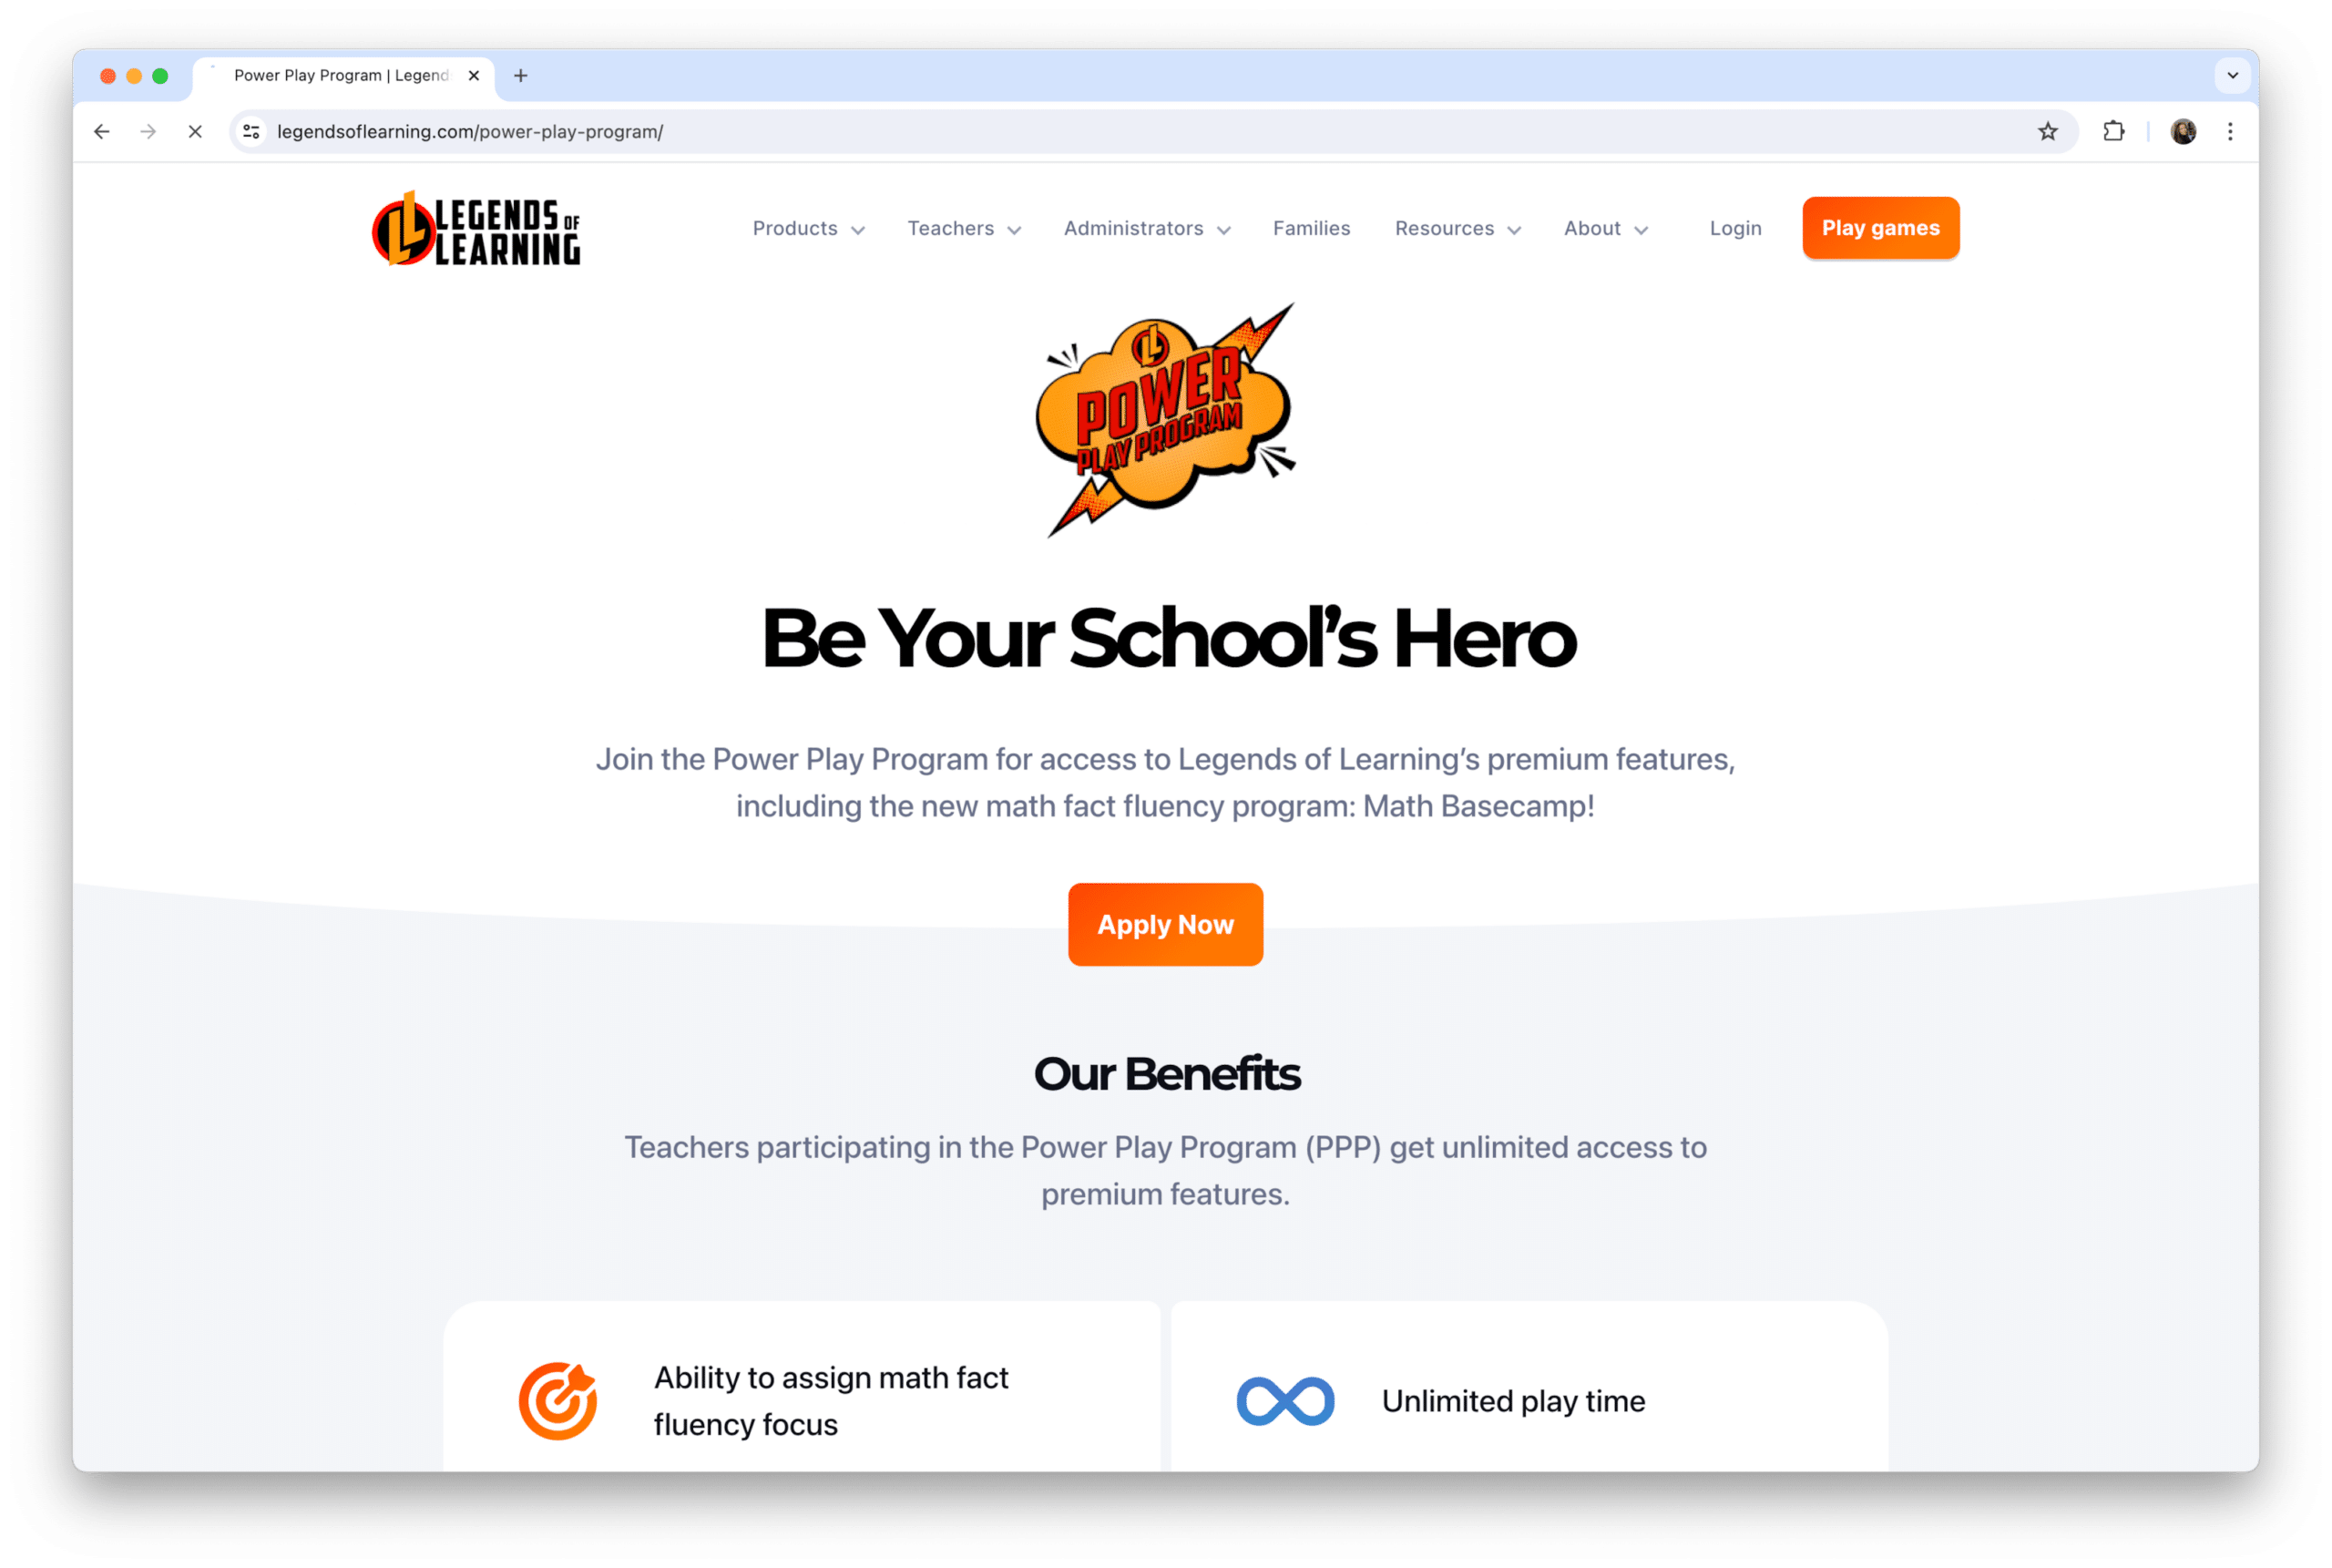The width and height of the screenshot is (2332, 1568).
Task: Click the Power Play Program badge icon
Action: tap(1163, 420)
